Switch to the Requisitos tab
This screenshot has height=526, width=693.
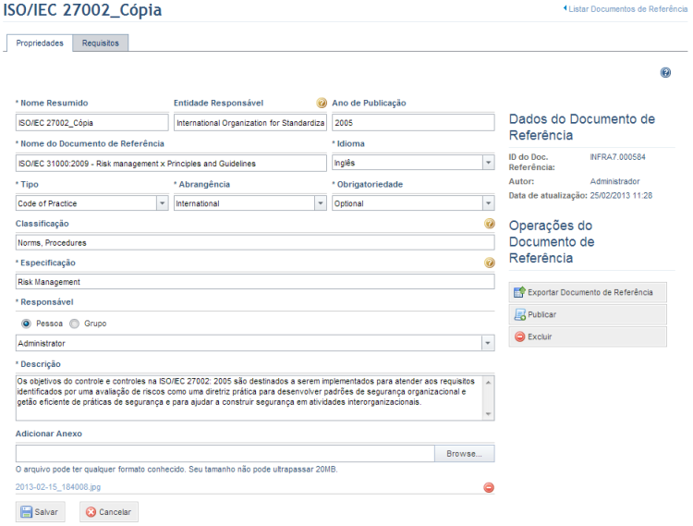101,43
